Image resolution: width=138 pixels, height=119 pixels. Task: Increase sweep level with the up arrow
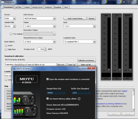click(46, 48)
